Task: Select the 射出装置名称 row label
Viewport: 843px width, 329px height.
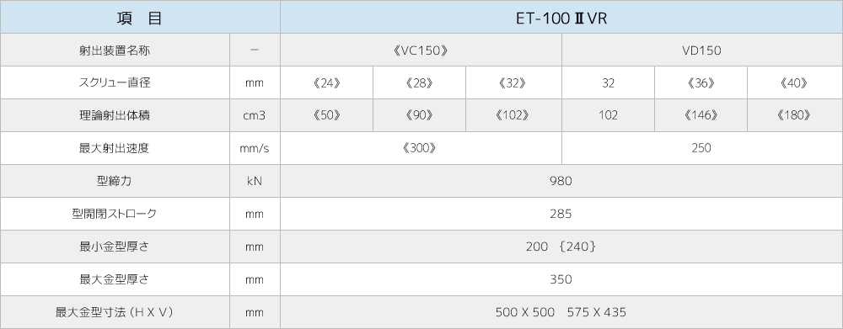Action: [115, 50]
